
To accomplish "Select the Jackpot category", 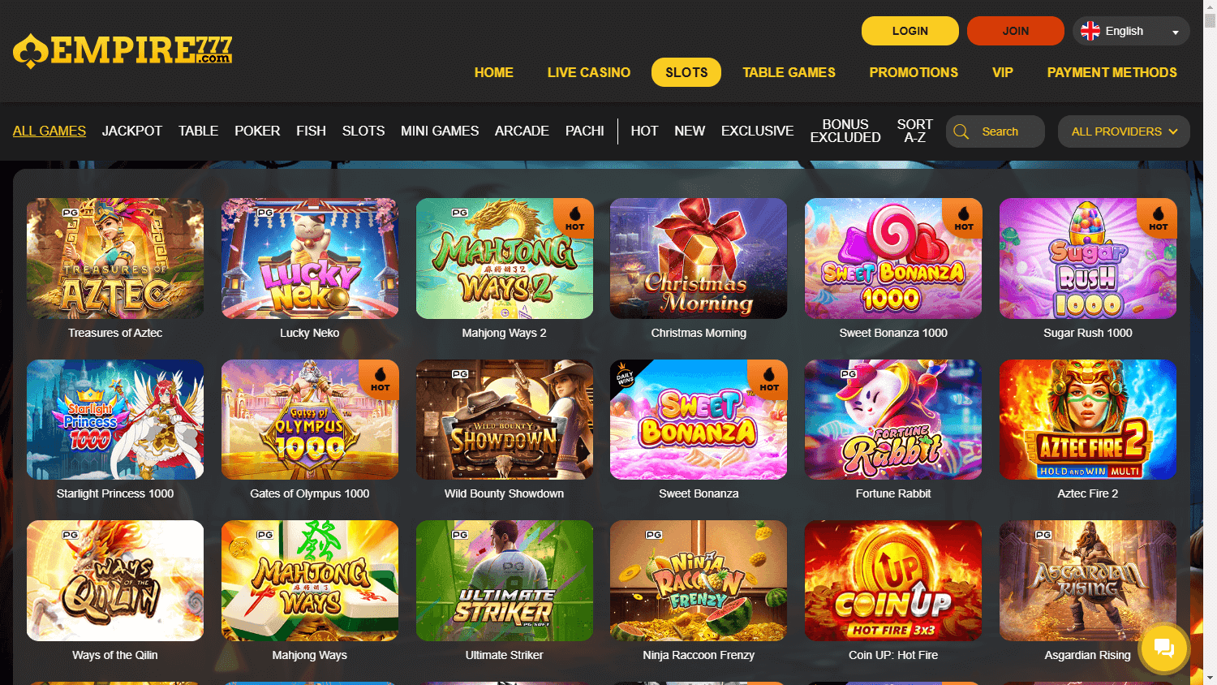I will tap(132, 131).
